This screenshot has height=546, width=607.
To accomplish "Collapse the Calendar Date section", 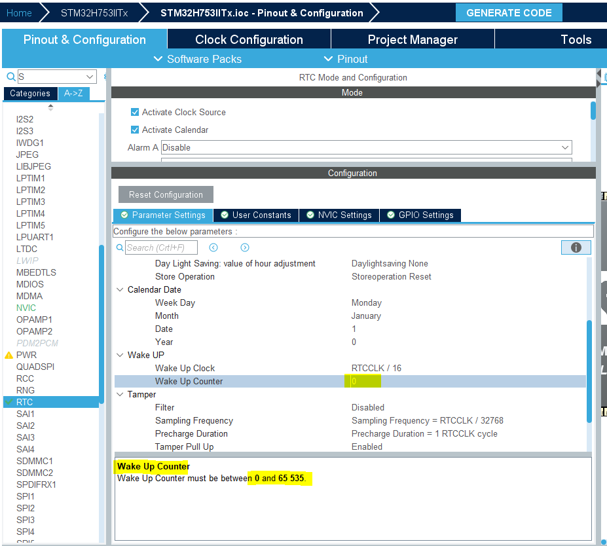I will [x=120, y=290].
